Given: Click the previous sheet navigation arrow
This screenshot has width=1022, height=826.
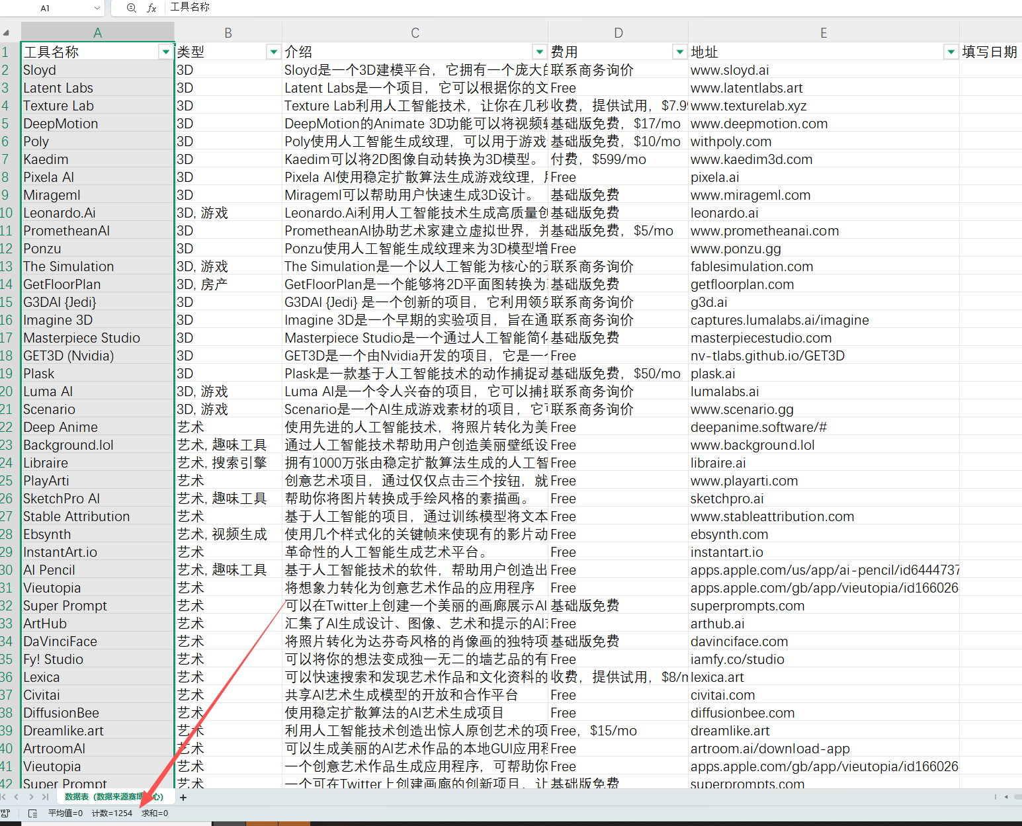Looking at the screenshot, I should pos(17,798).
